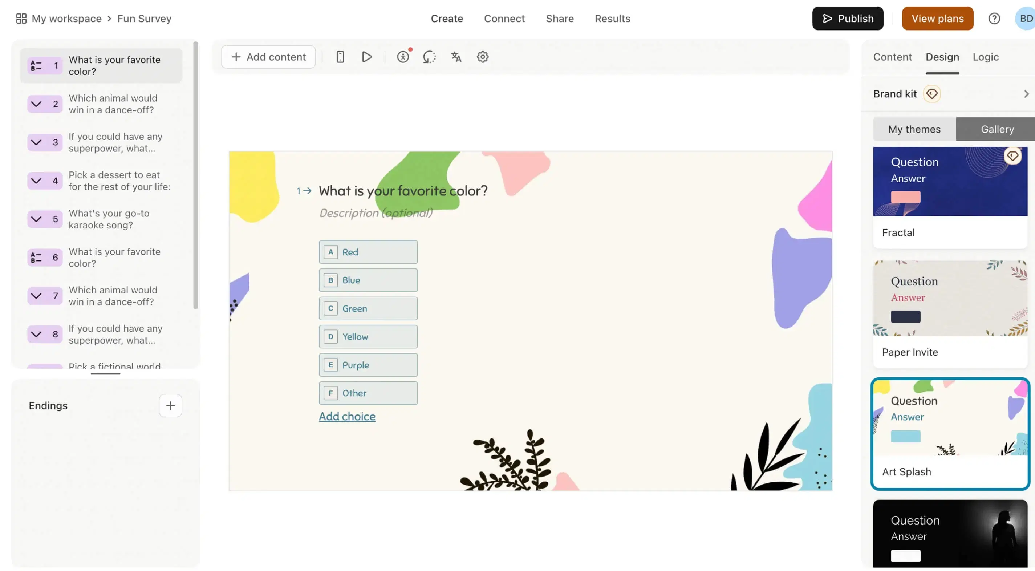
Task: Click View plans button
Action: tap(937, 19)
